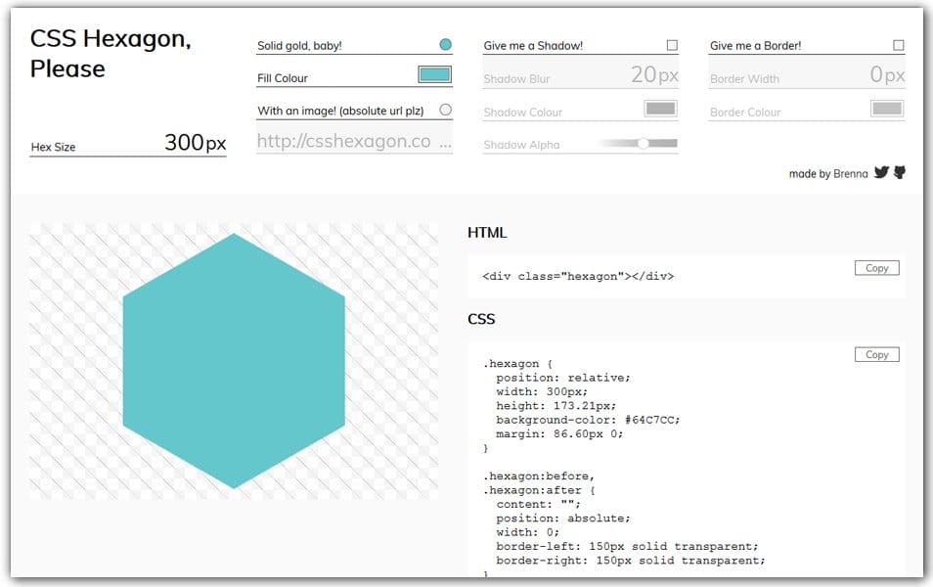Adjust the Shadow Alpha slider handle

pos(644,143)
